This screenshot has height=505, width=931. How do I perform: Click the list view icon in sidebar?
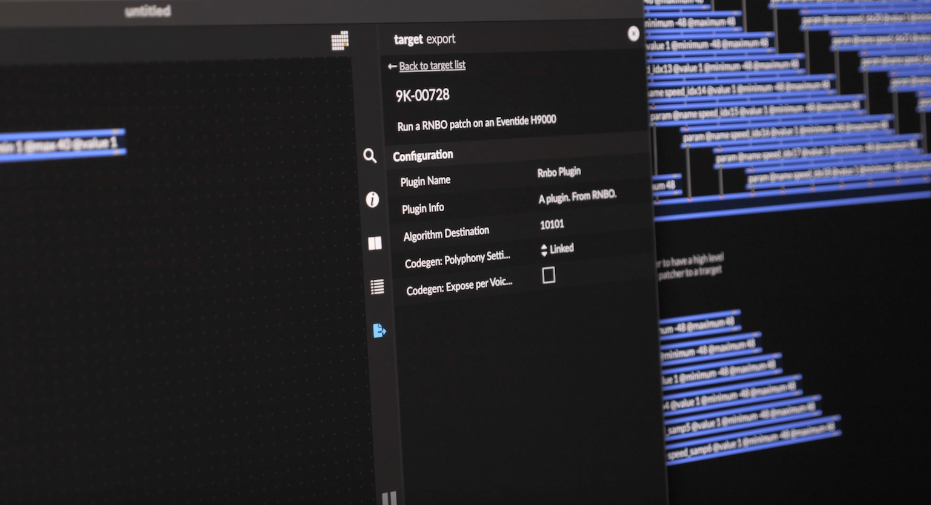click(377, 287)
